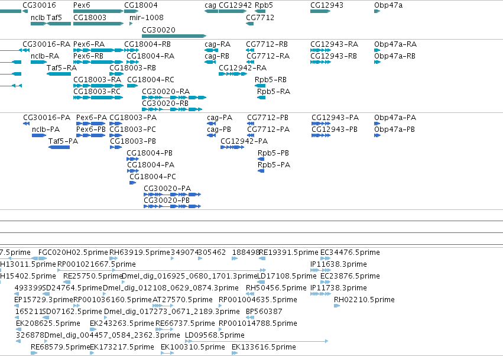Select transcript Obp47a-RB
This screenshot has width=503, height=356.
(x=377, y=62)
